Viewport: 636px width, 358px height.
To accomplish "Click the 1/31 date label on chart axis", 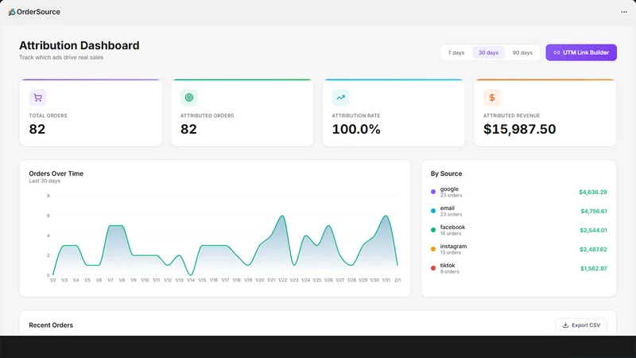I will point(386,280).
